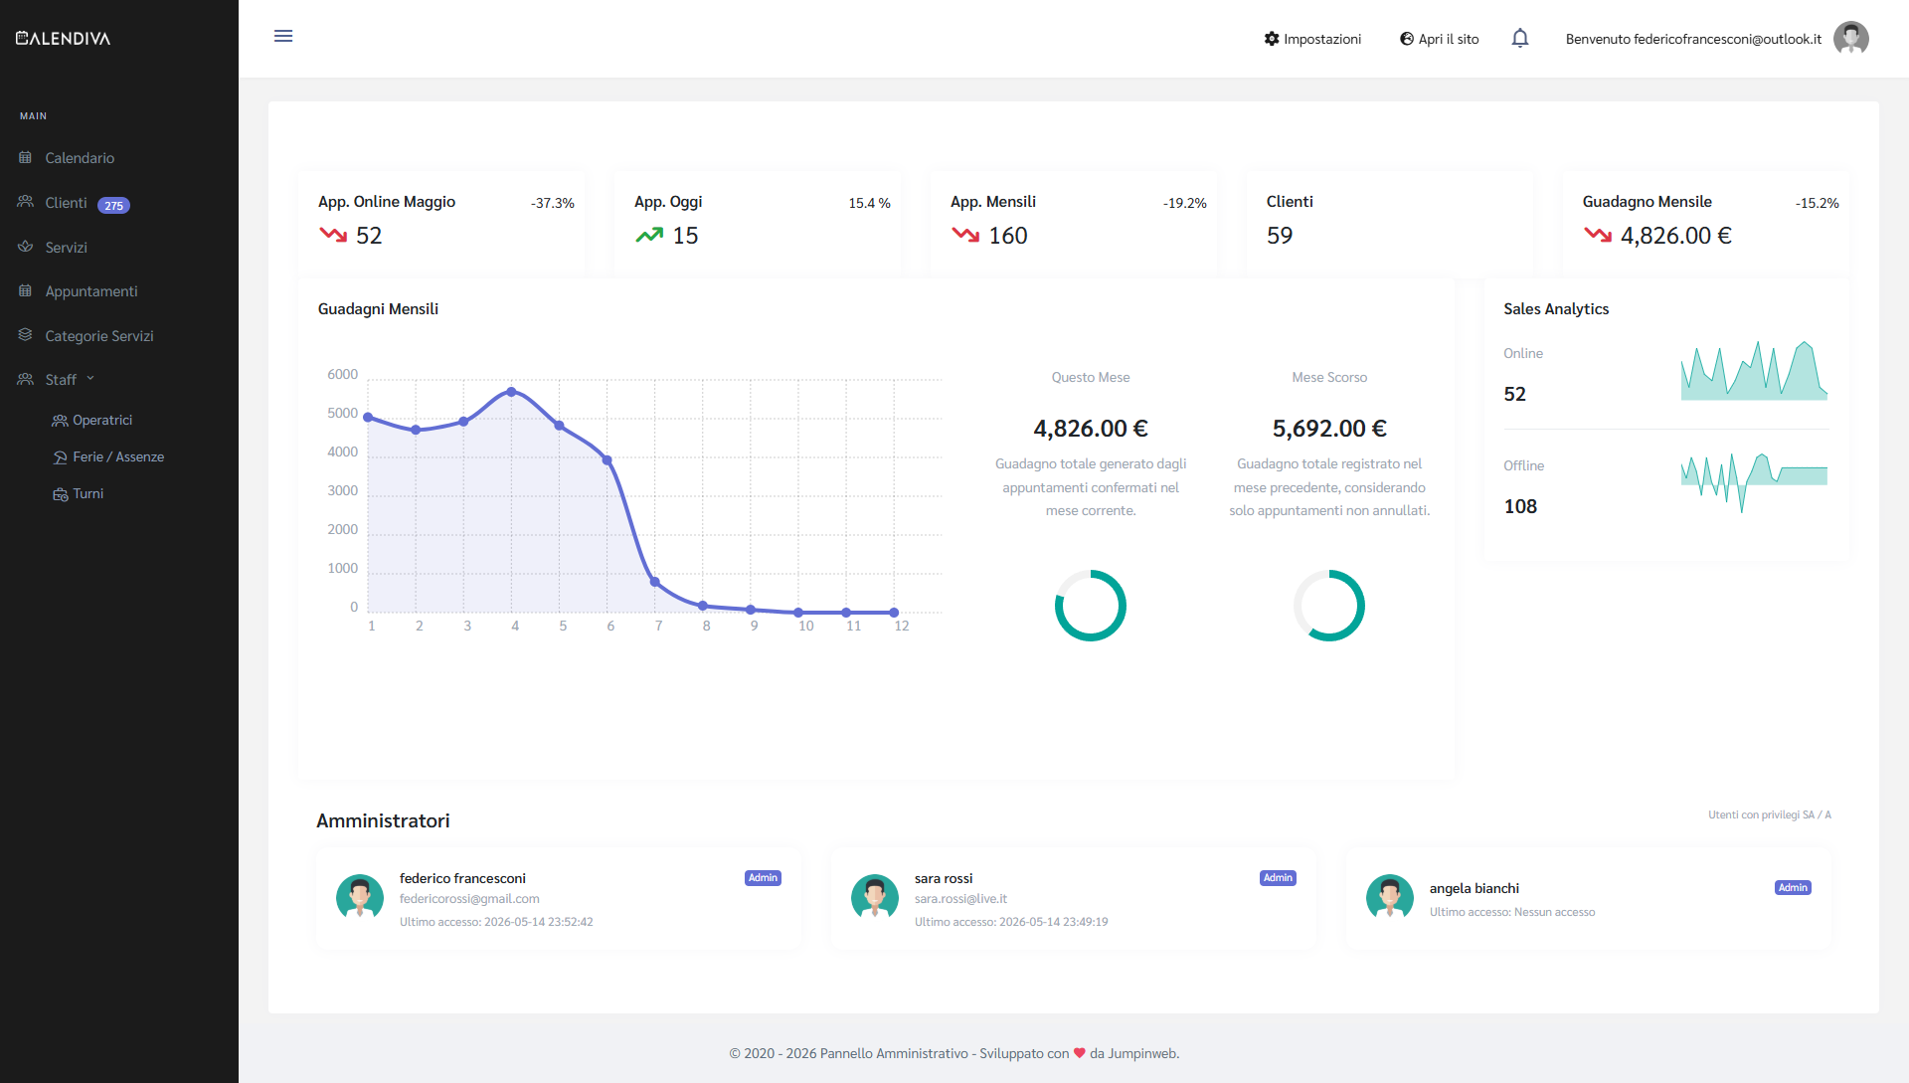This screenshot has width=1909, height=1083.
Task: Click the 15.4 % percentage
Action: point(869,203)
